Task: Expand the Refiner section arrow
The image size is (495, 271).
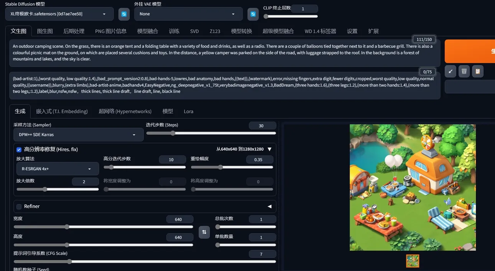Action: 269,206
